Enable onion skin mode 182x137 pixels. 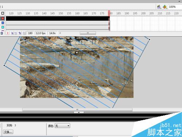pos(12,33)
